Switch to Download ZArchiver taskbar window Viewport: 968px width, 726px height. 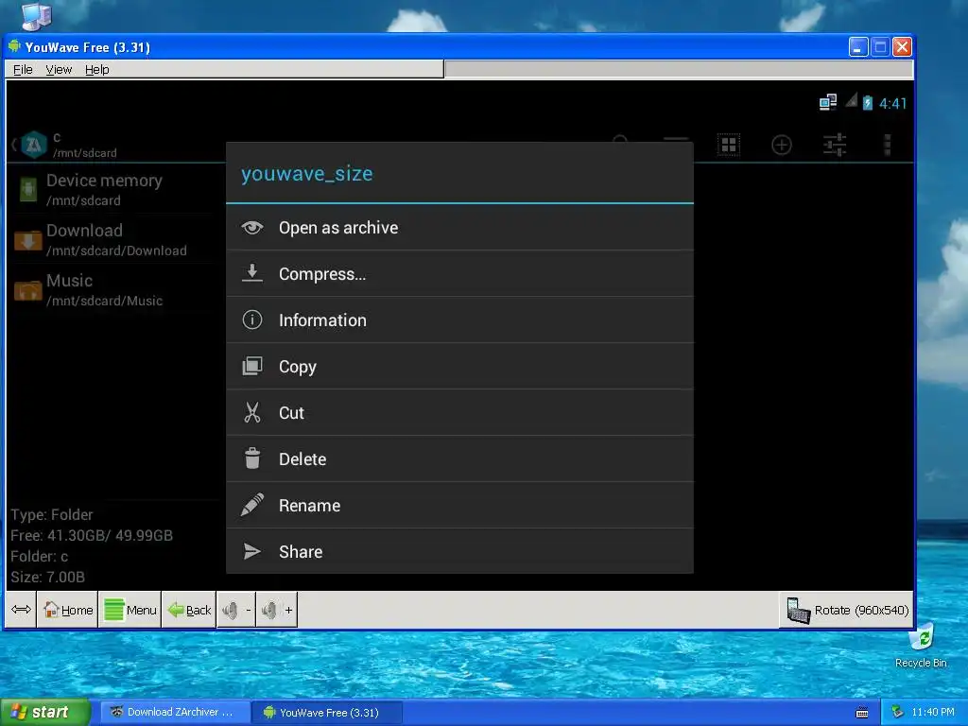[175, 712]
